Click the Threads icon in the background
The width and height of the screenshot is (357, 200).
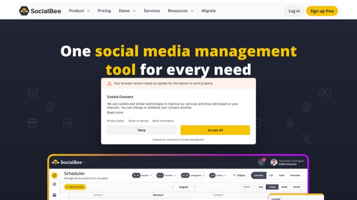tap(290, 123)
